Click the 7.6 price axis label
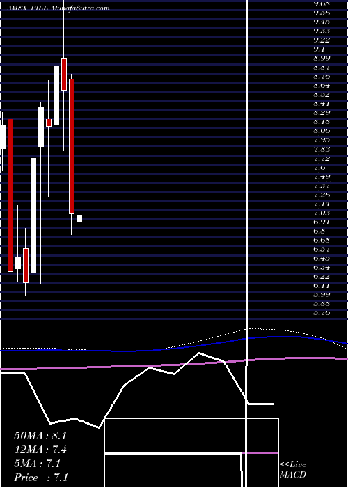The width and height of the screenshot is (348, 488). pyautogui.click(x=319, y=167)
